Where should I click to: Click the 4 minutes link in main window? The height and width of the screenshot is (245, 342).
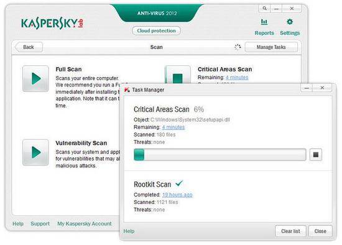coord(237,78)
